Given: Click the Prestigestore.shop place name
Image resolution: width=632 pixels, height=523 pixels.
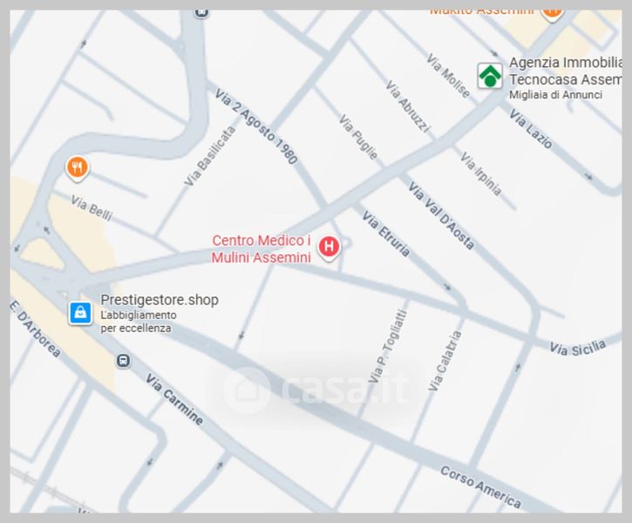Looking at the screenshot, I should point(160,300).
